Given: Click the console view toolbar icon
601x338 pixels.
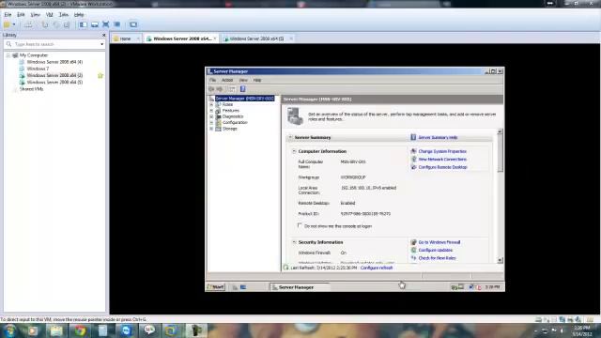Looking at the screenshot, I should point(133,24).
